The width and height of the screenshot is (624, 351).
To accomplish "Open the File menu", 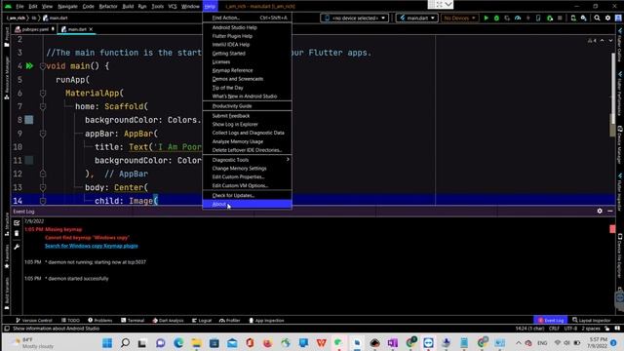I will point(19,7).
